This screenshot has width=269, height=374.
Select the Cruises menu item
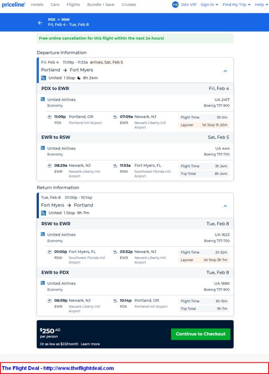click(129, 4)
